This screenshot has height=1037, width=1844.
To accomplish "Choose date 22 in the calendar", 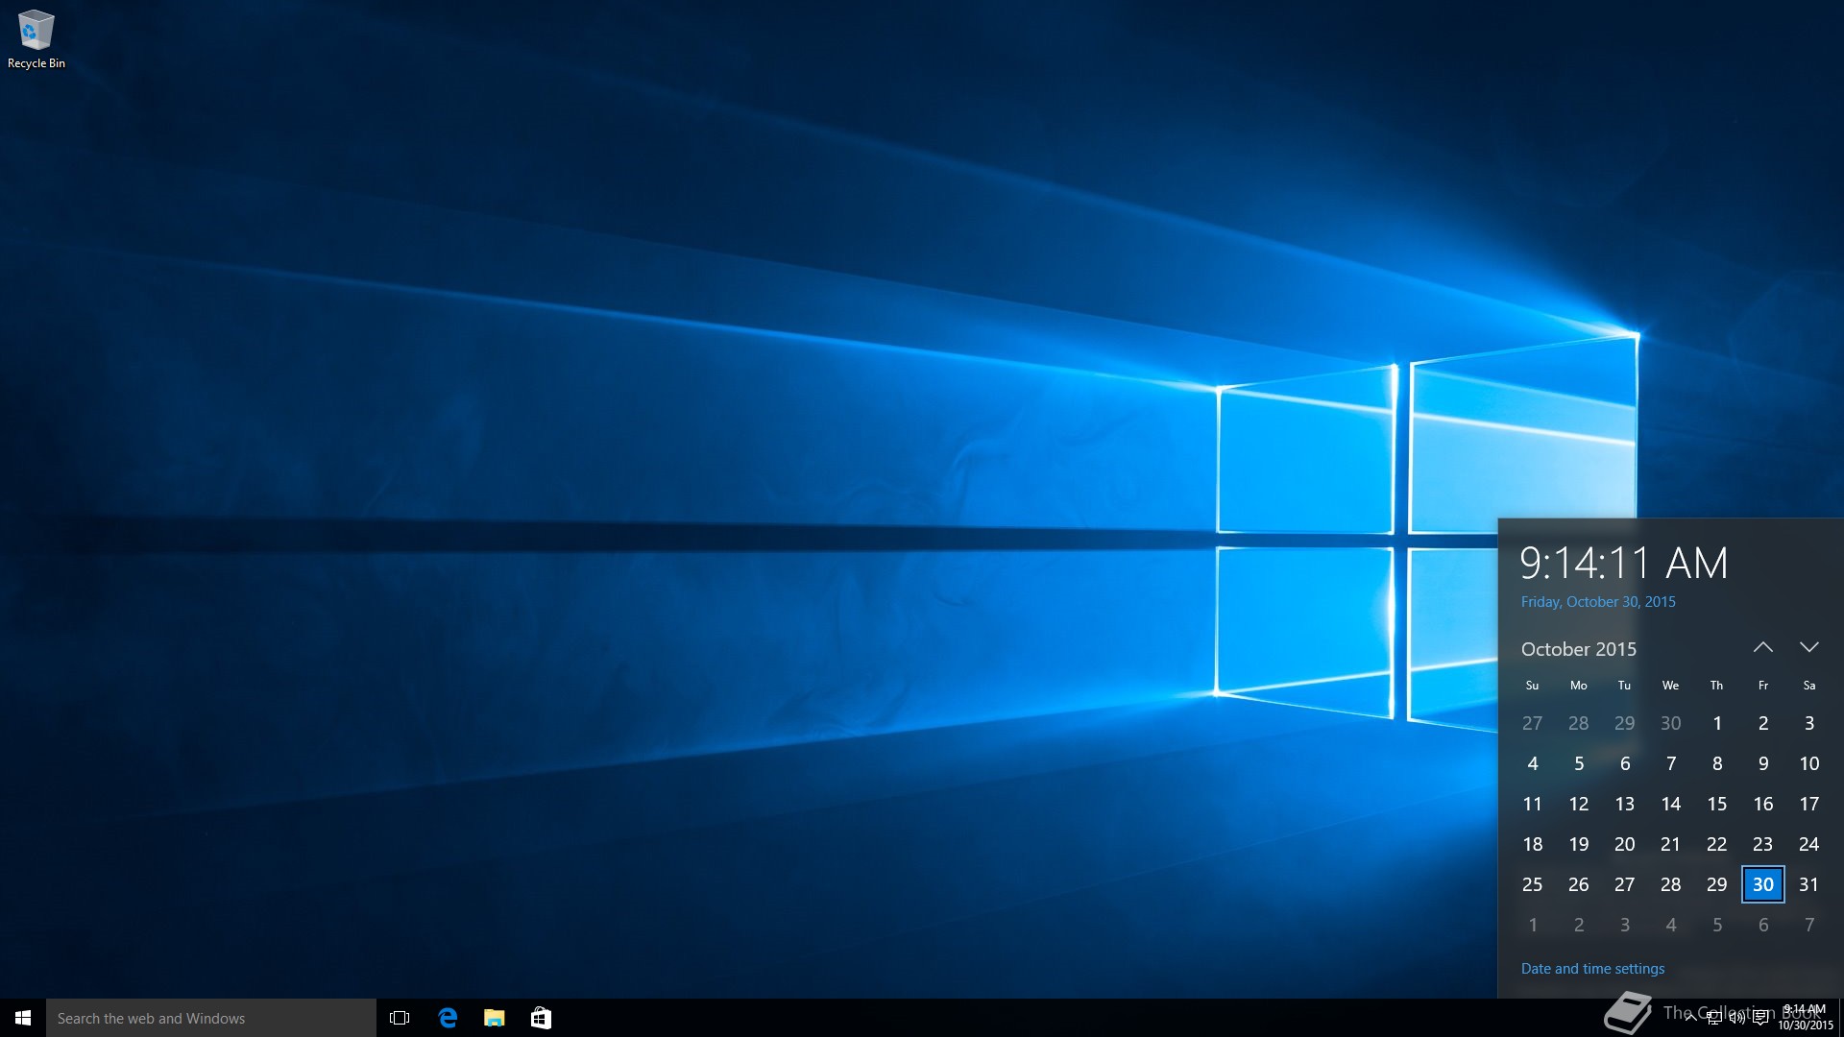I will coord(1717,844).
